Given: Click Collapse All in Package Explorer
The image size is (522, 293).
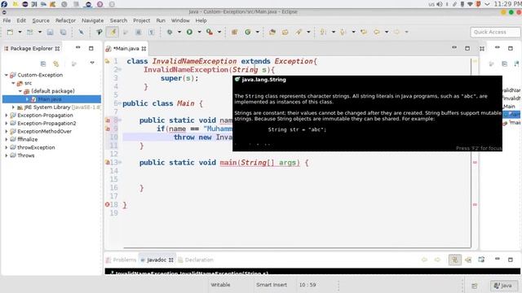Looking at the screenshot, I should point(43,63).
